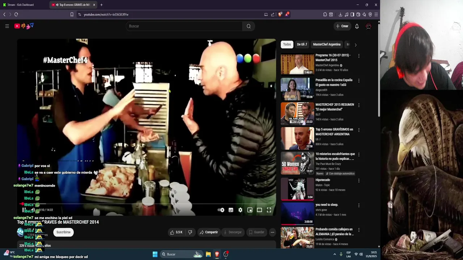The height and width of the screenshot is (260, 463).
Task: Open options for Programa 16 video
Action: click(x=359, y=56)
